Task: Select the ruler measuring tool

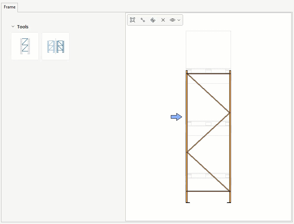Action: (153, 20)
